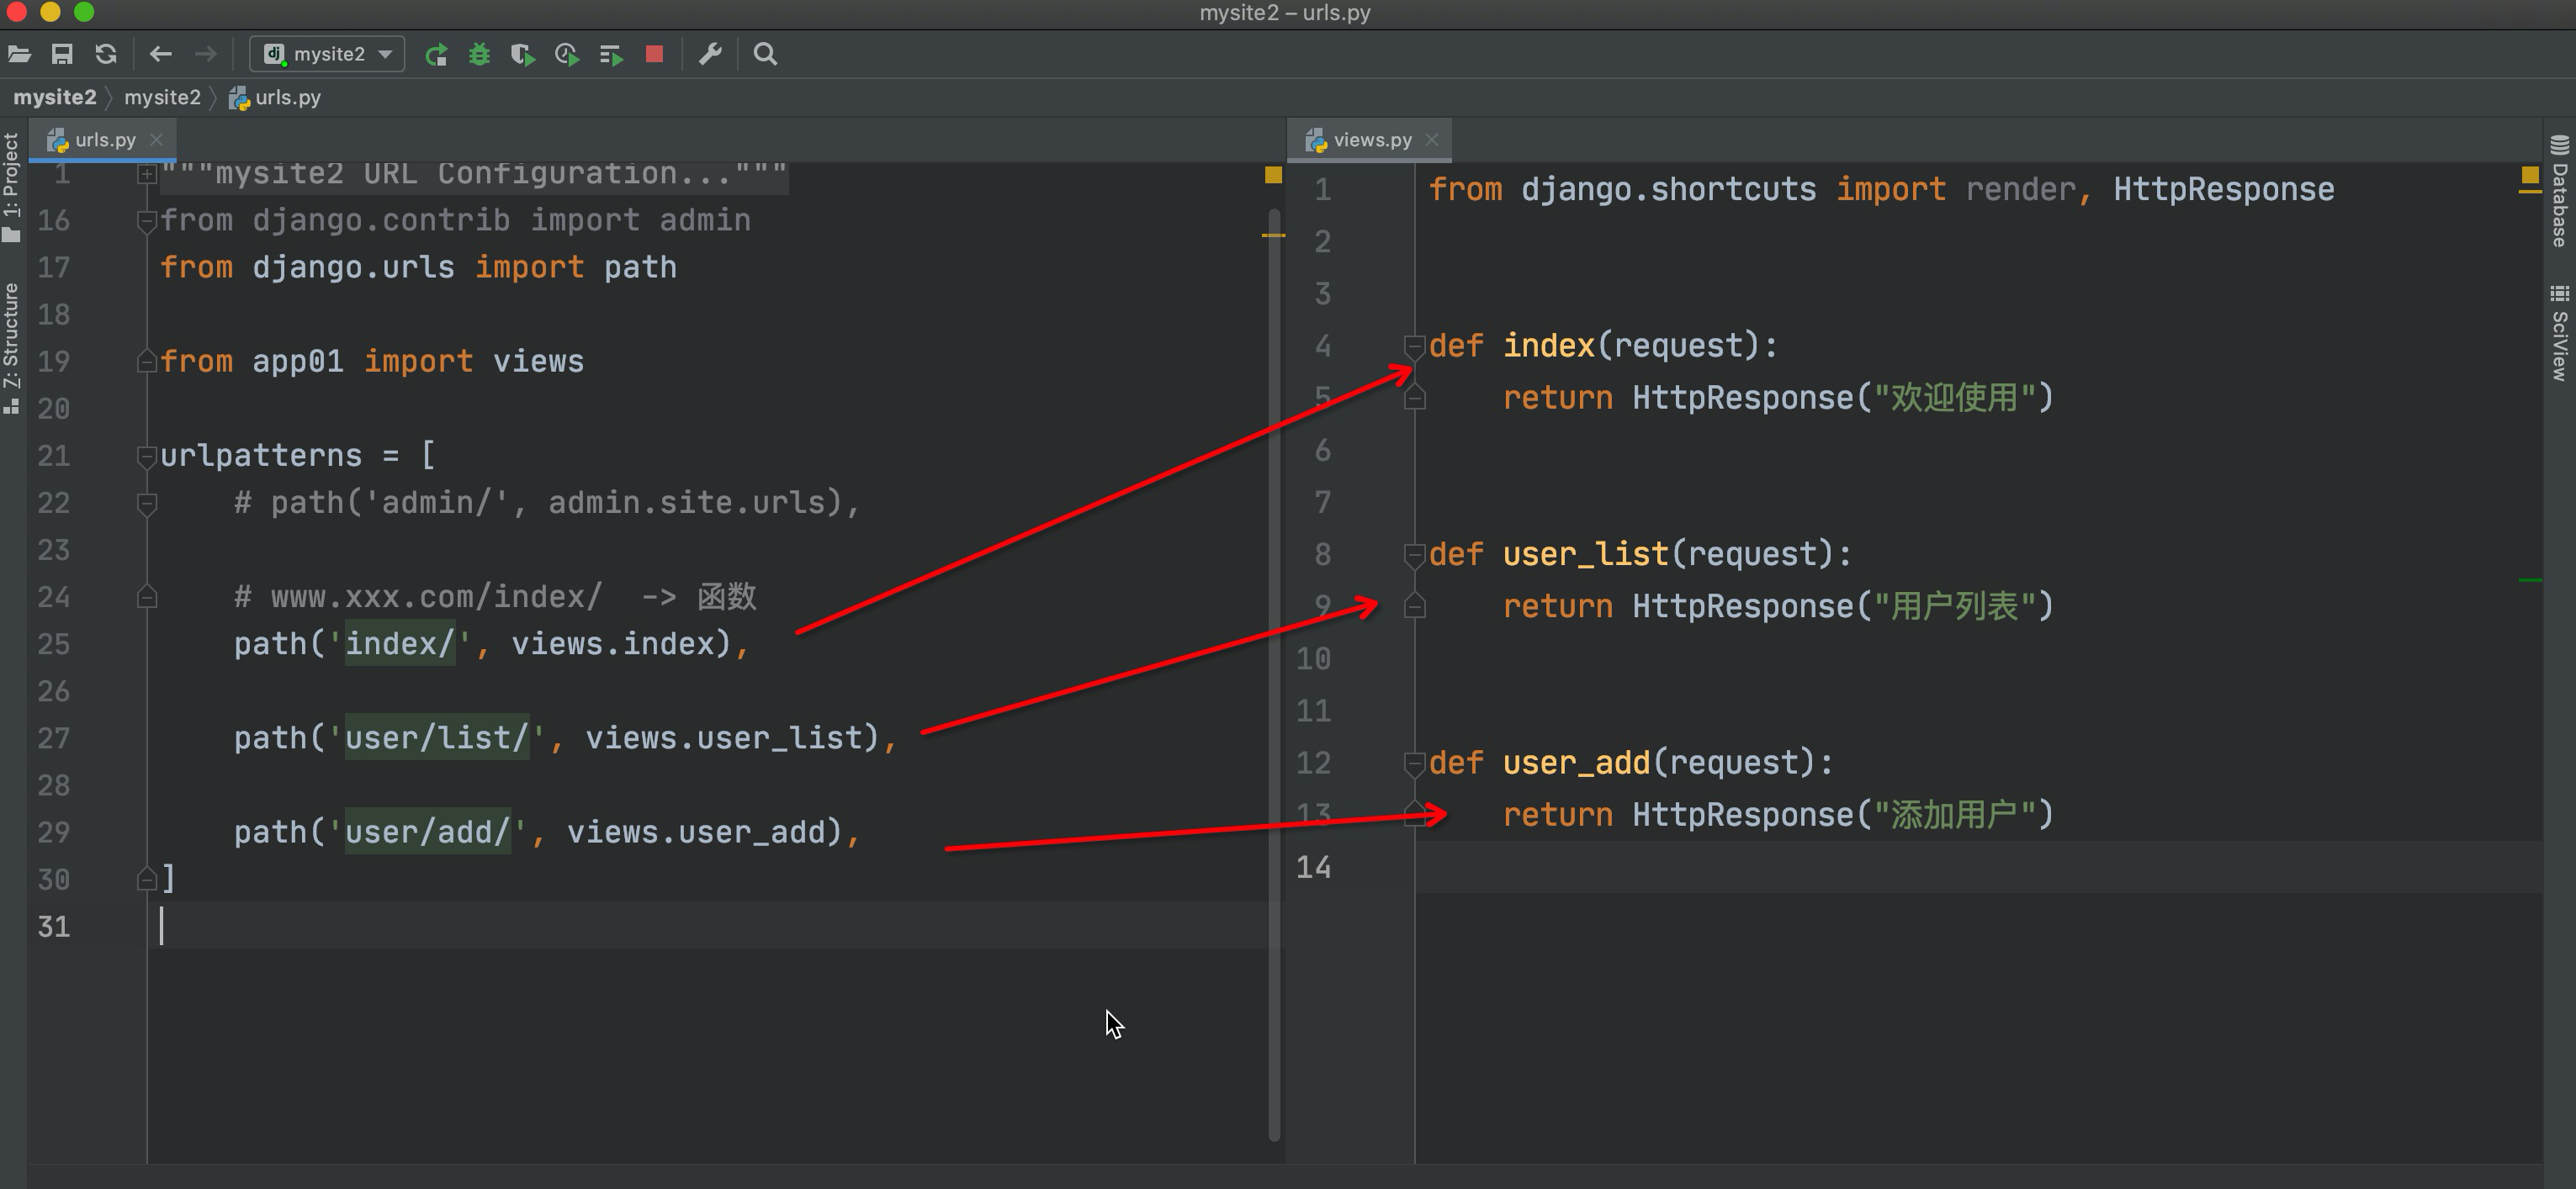The height and width of the screenshot is (1189, 2576).
Task: Collapse the urlpatterns list fold on line 21
Action: (147, 457)
